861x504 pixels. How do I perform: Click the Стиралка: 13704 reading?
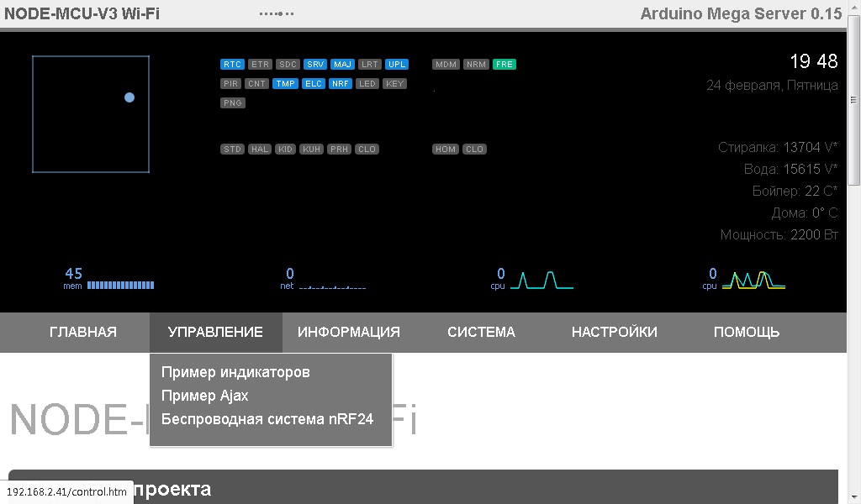(x=778, y=148)
